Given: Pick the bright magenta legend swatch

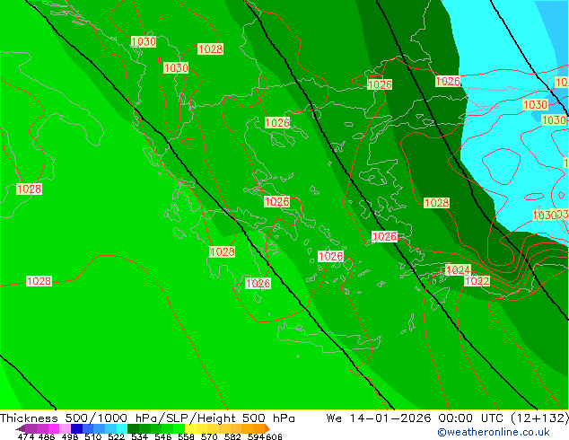Looking at the screenshot, I should [x=54, y=428].
